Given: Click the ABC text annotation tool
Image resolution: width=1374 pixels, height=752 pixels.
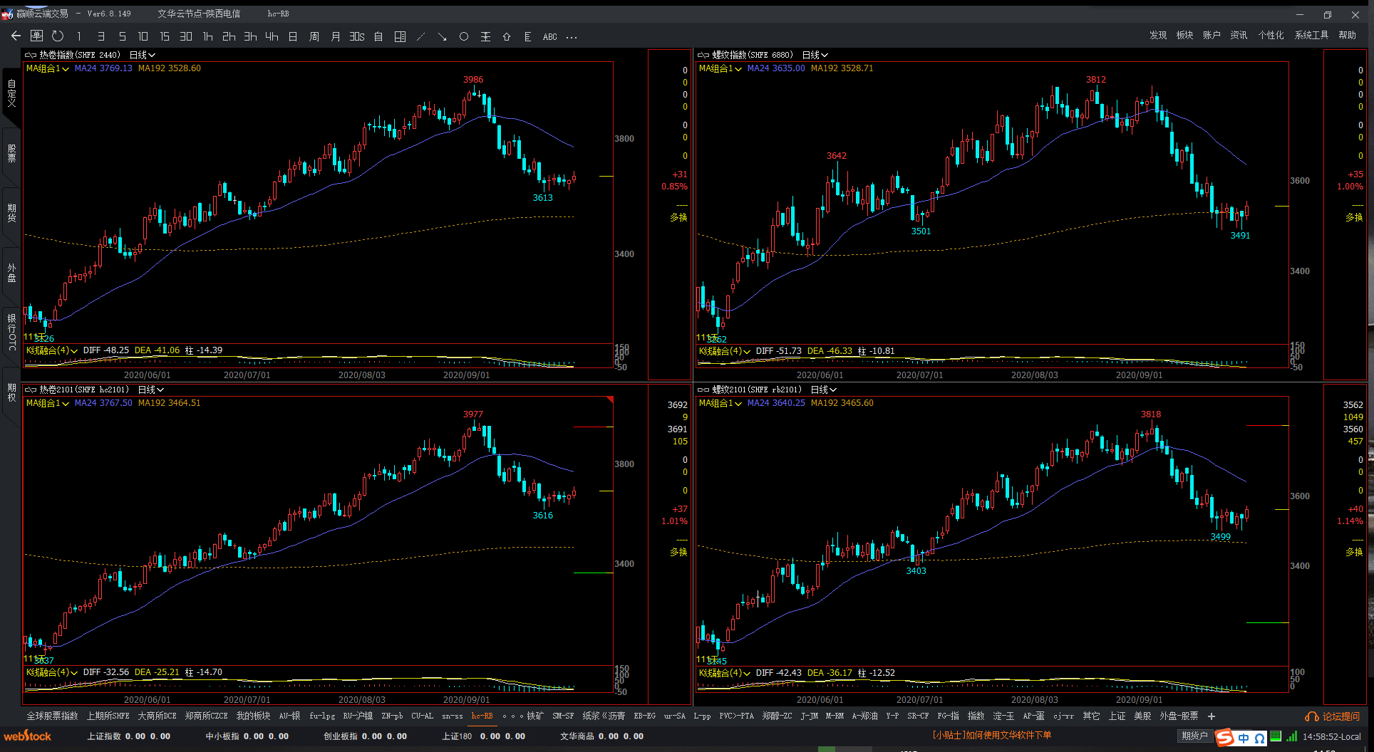Looking at the screenshot, I should (549, 37).
